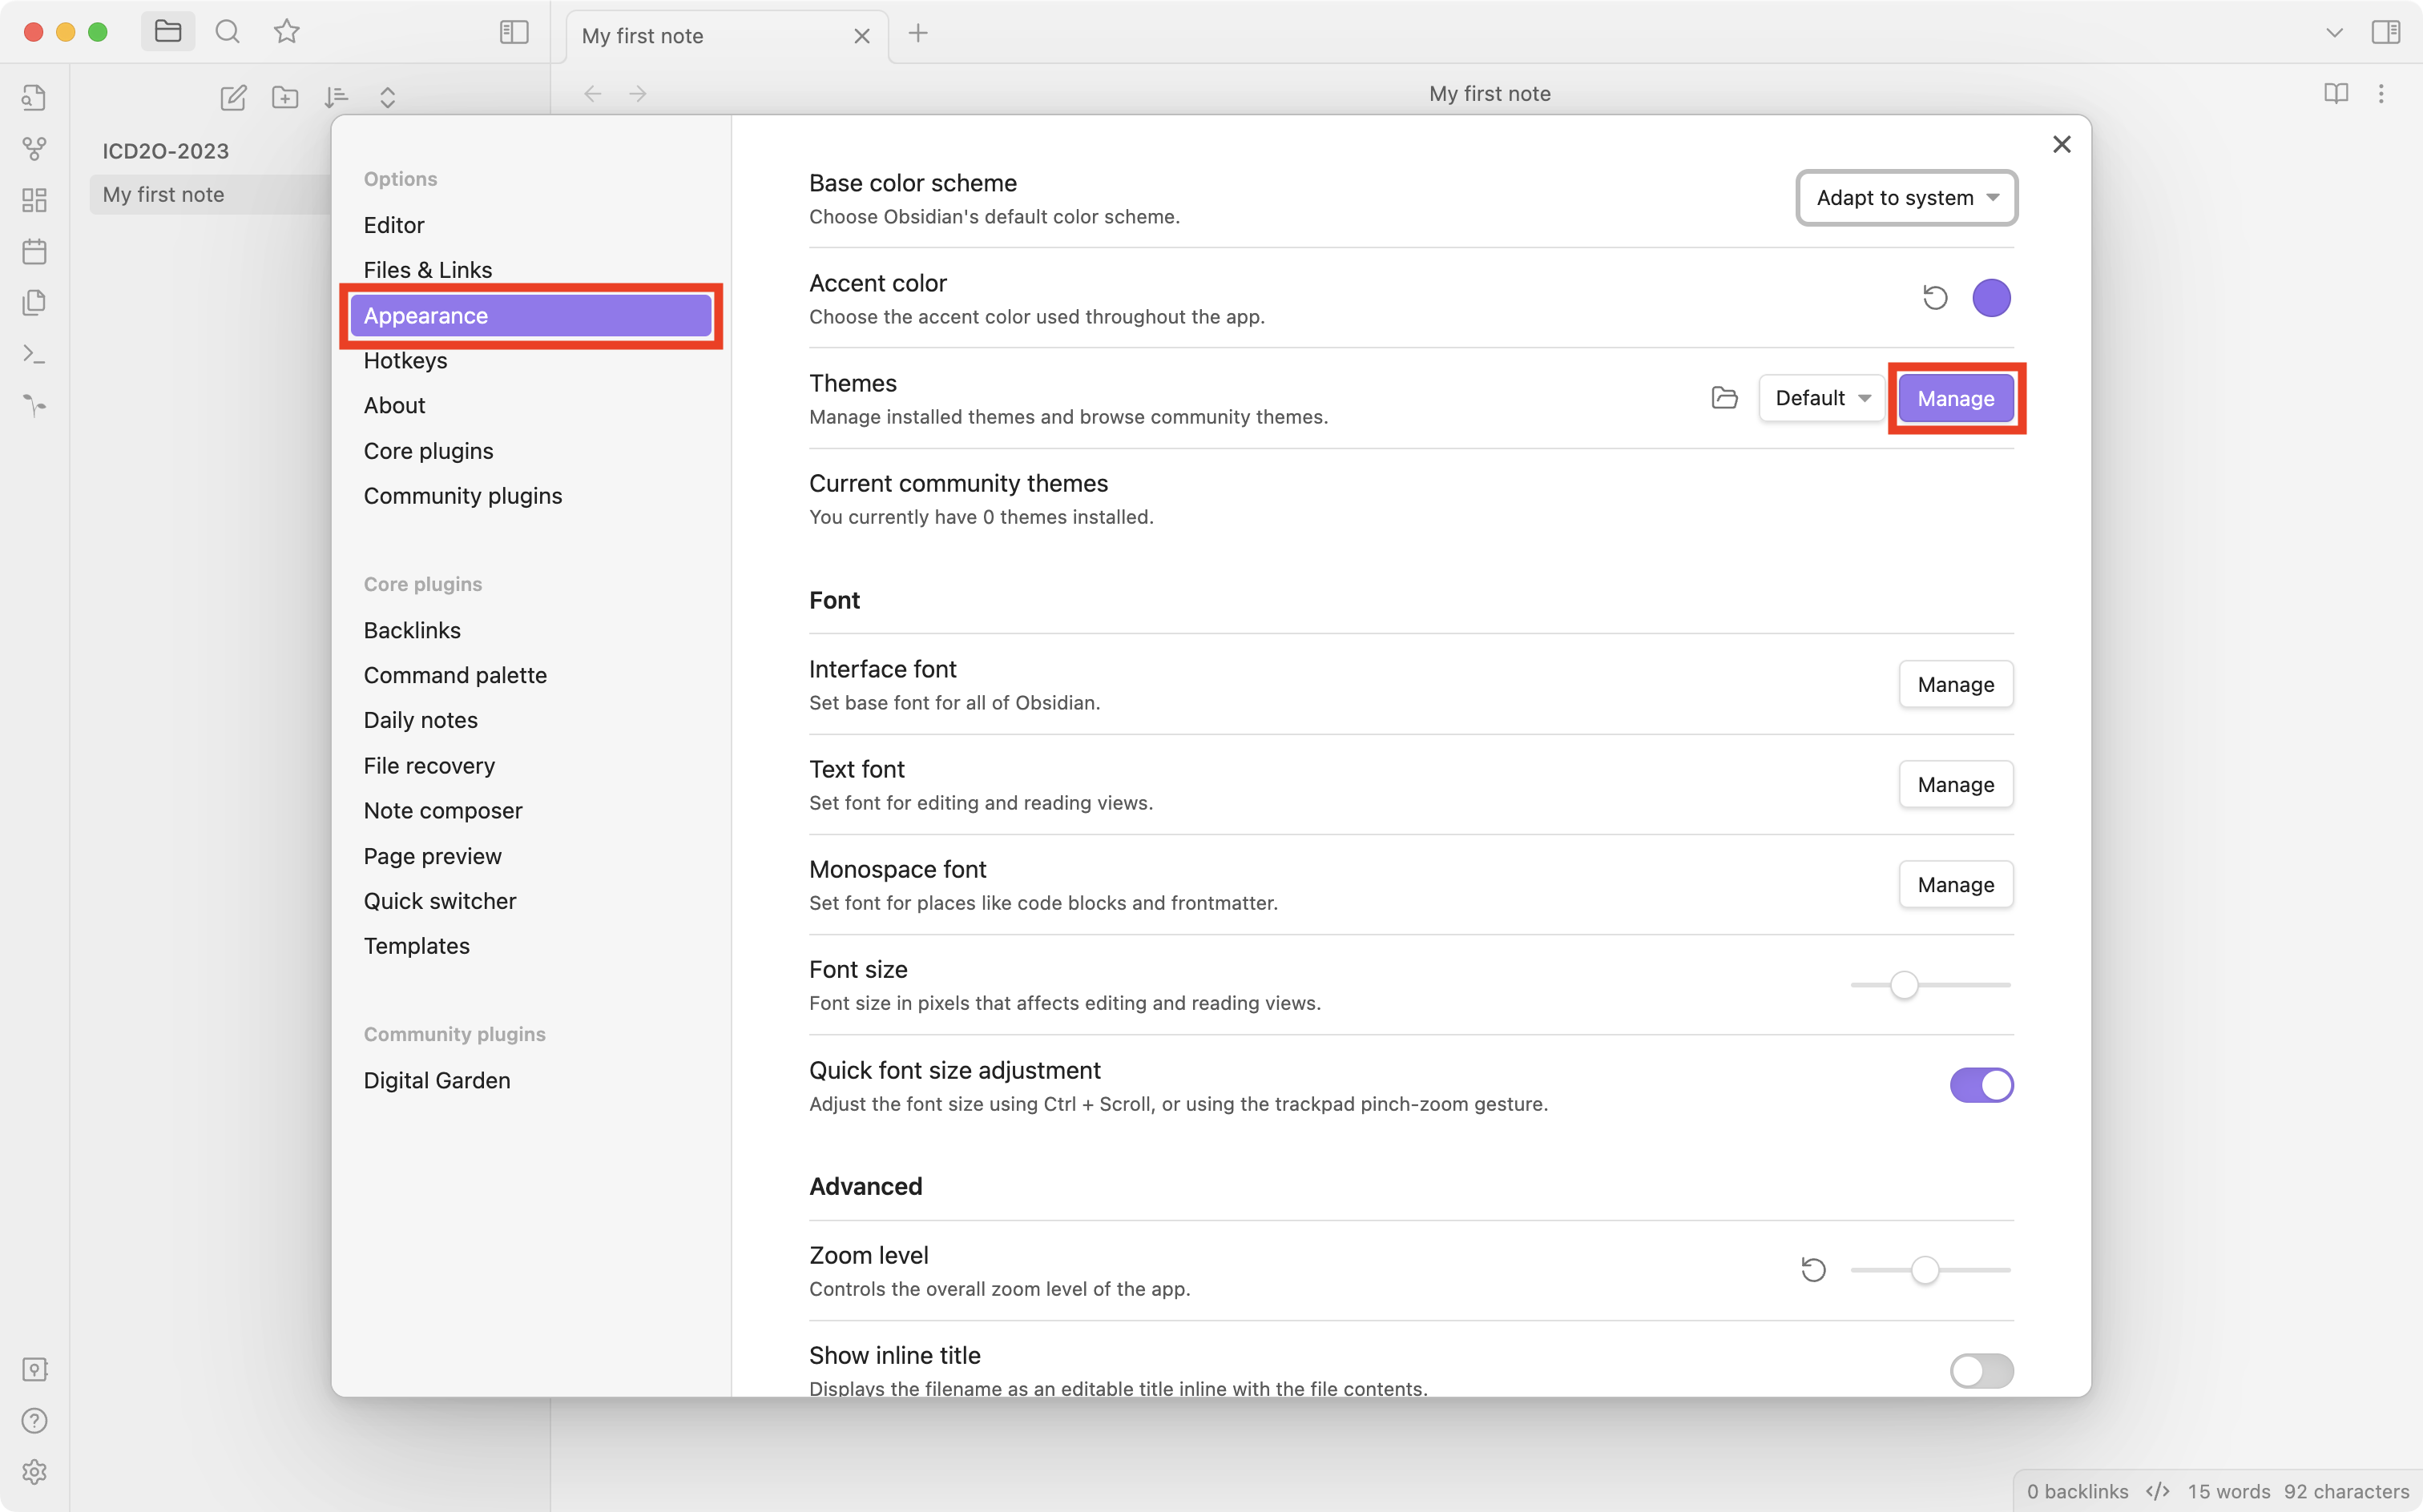The width and height of the screenshot is (2423, 1512).
Task: Open Note composer plugin settings
Action: click(x=531, y=811)
